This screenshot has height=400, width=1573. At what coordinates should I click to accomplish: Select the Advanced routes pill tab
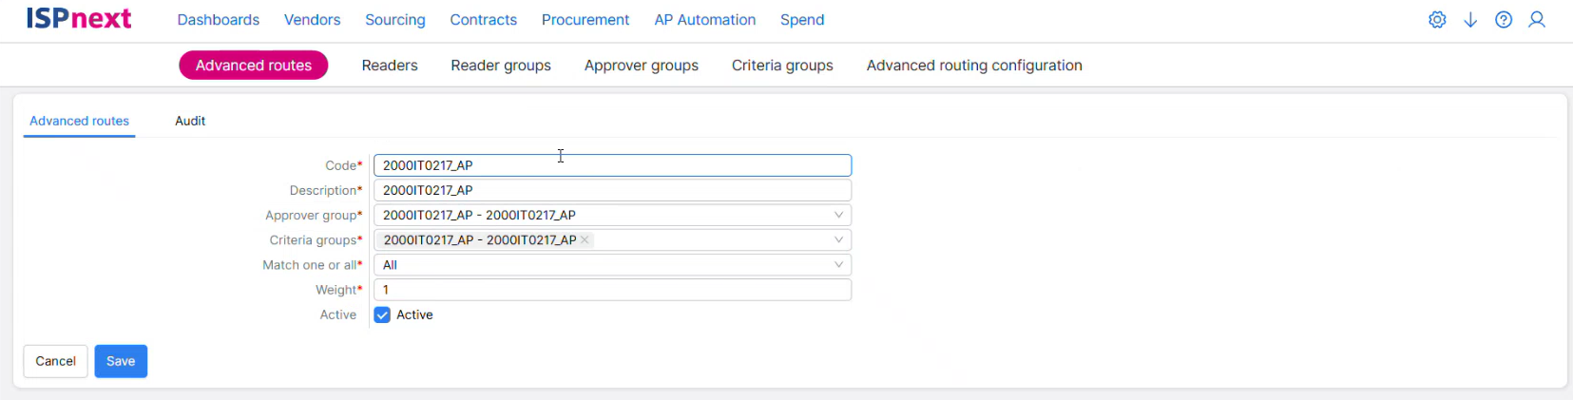(254, 66)
